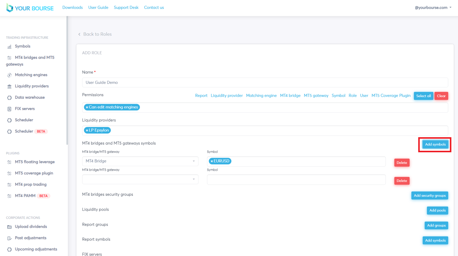Image resolution: width=458 pixels, height=256 pixels.
Task: Click the FIX servers icon
Action: click(x=9, y=109)
